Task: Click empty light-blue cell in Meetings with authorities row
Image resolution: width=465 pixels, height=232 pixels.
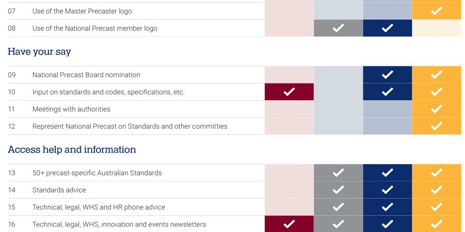Action: click(339, 109)
